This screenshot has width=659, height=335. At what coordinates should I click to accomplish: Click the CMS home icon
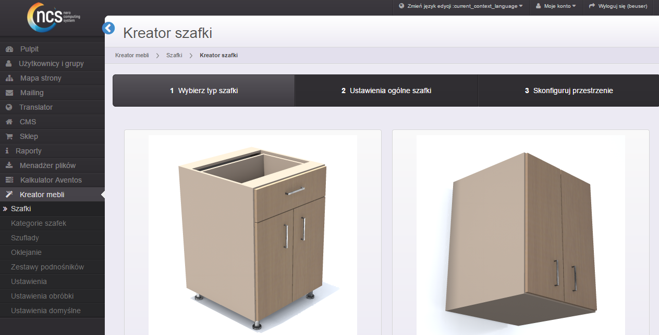pos(9,122)
